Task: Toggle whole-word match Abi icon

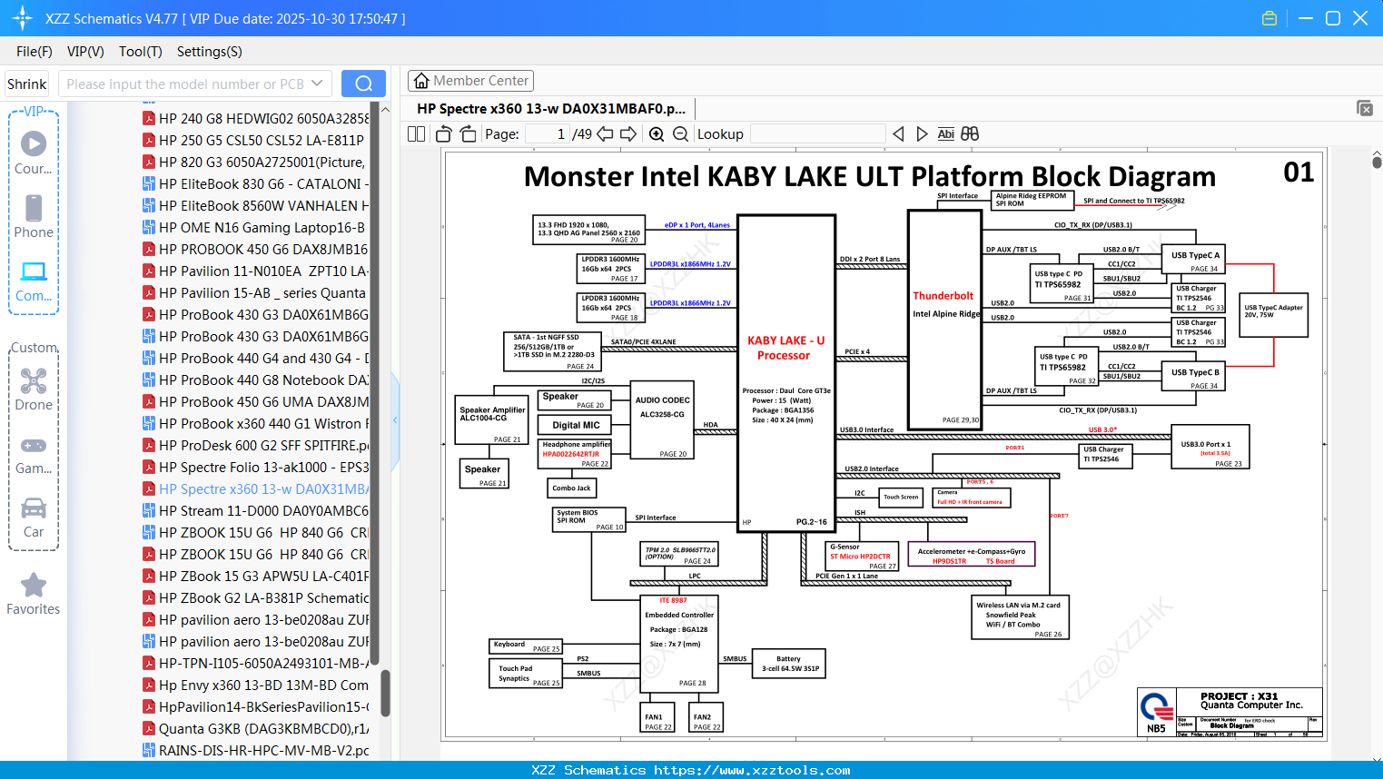Action: tap(945, 133)
